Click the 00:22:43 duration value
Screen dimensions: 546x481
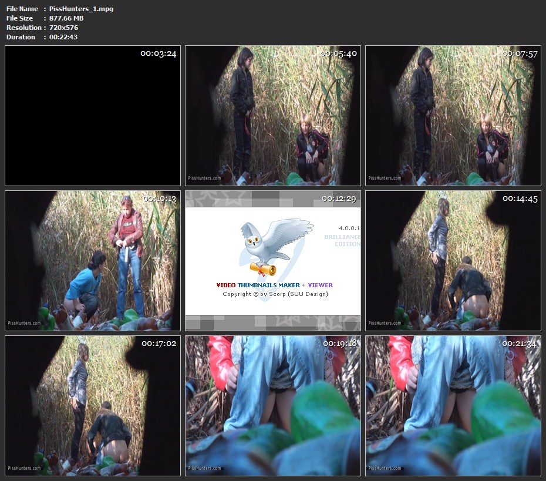(63, 37)
